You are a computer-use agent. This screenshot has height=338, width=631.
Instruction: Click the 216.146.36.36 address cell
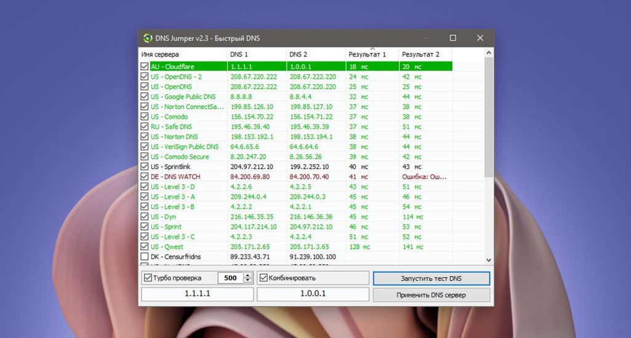pos(311,216)
